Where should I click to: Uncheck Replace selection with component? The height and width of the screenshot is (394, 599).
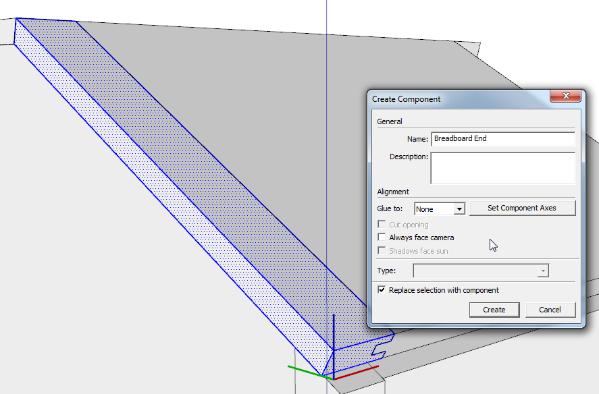tap(382, 290)
